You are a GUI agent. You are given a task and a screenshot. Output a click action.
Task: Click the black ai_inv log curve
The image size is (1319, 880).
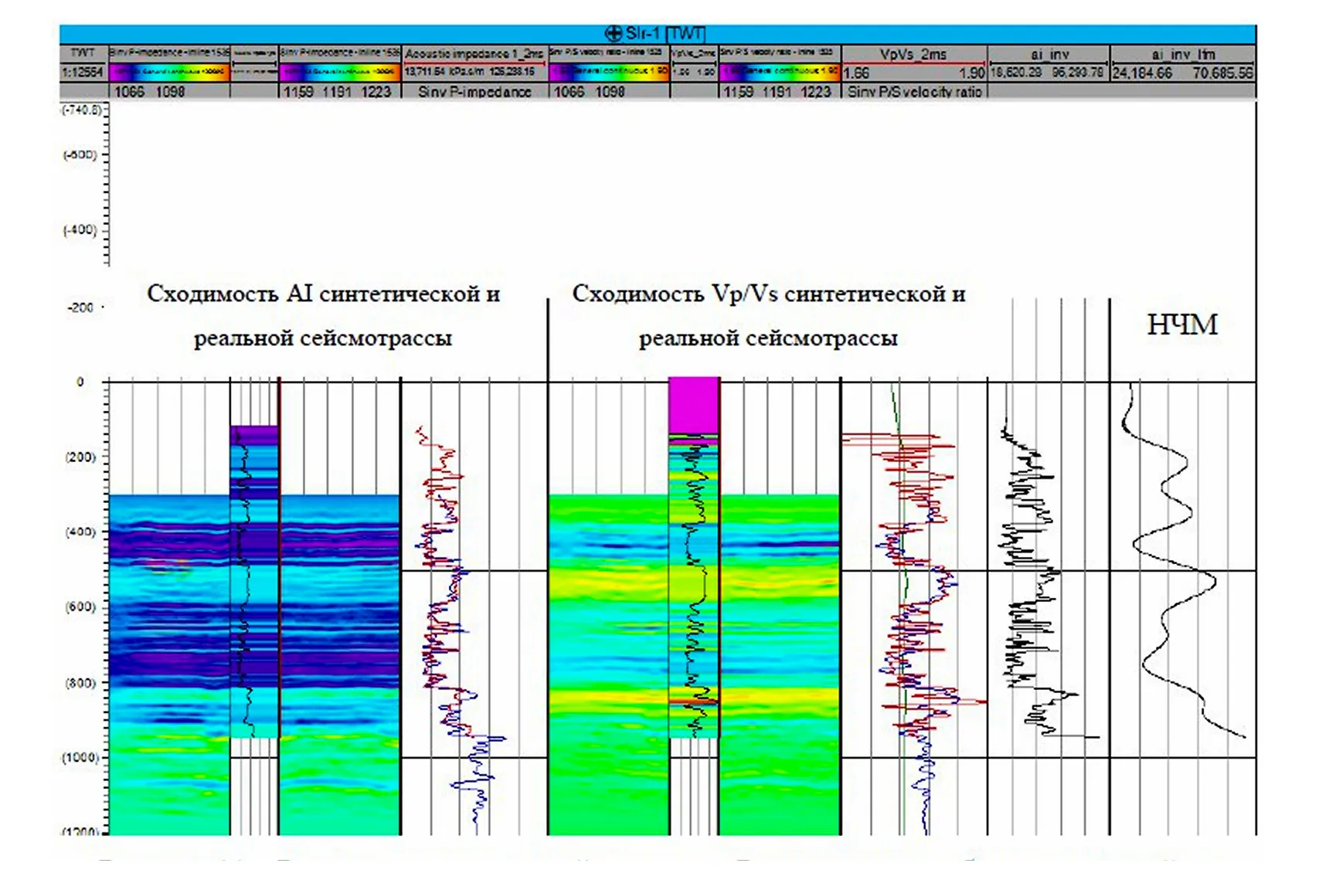pos(1026,541)
